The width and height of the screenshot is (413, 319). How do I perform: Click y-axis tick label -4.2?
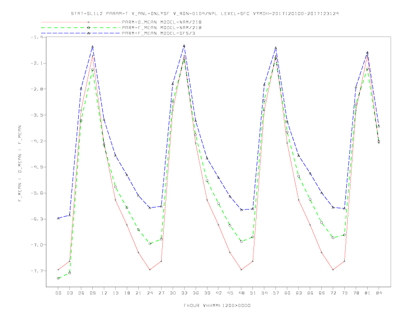pos(37,141)
